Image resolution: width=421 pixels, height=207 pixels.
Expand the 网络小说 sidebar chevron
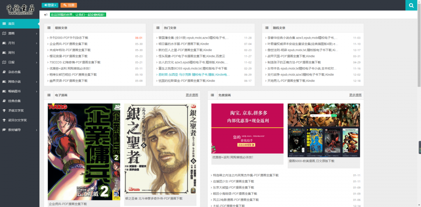click(x=37, y=82)
